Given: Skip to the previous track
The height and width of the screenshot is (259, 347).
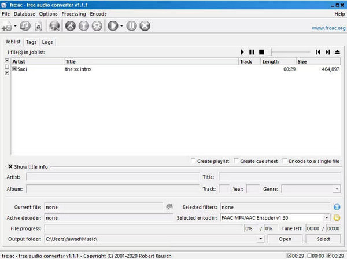Looking at the screenshot, I should (x=318, y=52).
